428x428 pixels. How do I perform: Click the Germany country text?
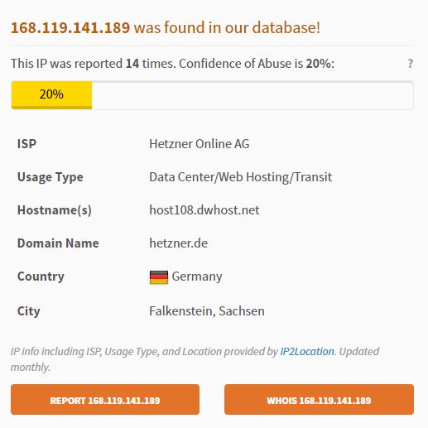pyautogui.click(x=197, y=277)
